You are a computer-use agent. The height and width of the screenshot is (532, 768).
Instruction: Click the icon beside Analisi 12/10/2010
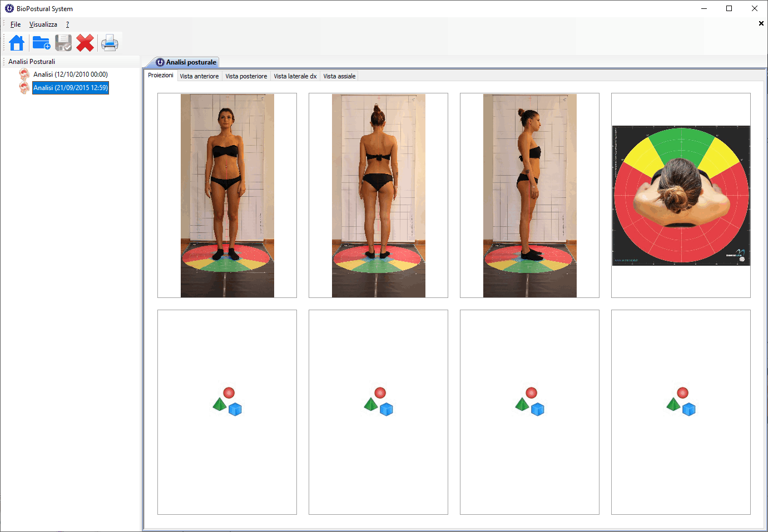[24, 74]
